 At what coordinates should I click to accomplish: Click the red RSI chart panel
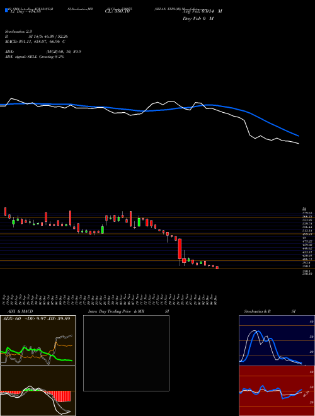[277, 391]
